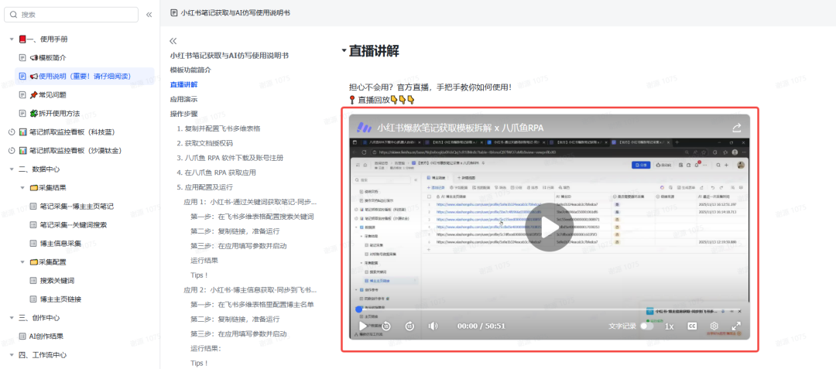The height and width of the screenshot is (369, 836).
Task: Toggle the 文字记录 transcript switch
Action: coord(646,326)
